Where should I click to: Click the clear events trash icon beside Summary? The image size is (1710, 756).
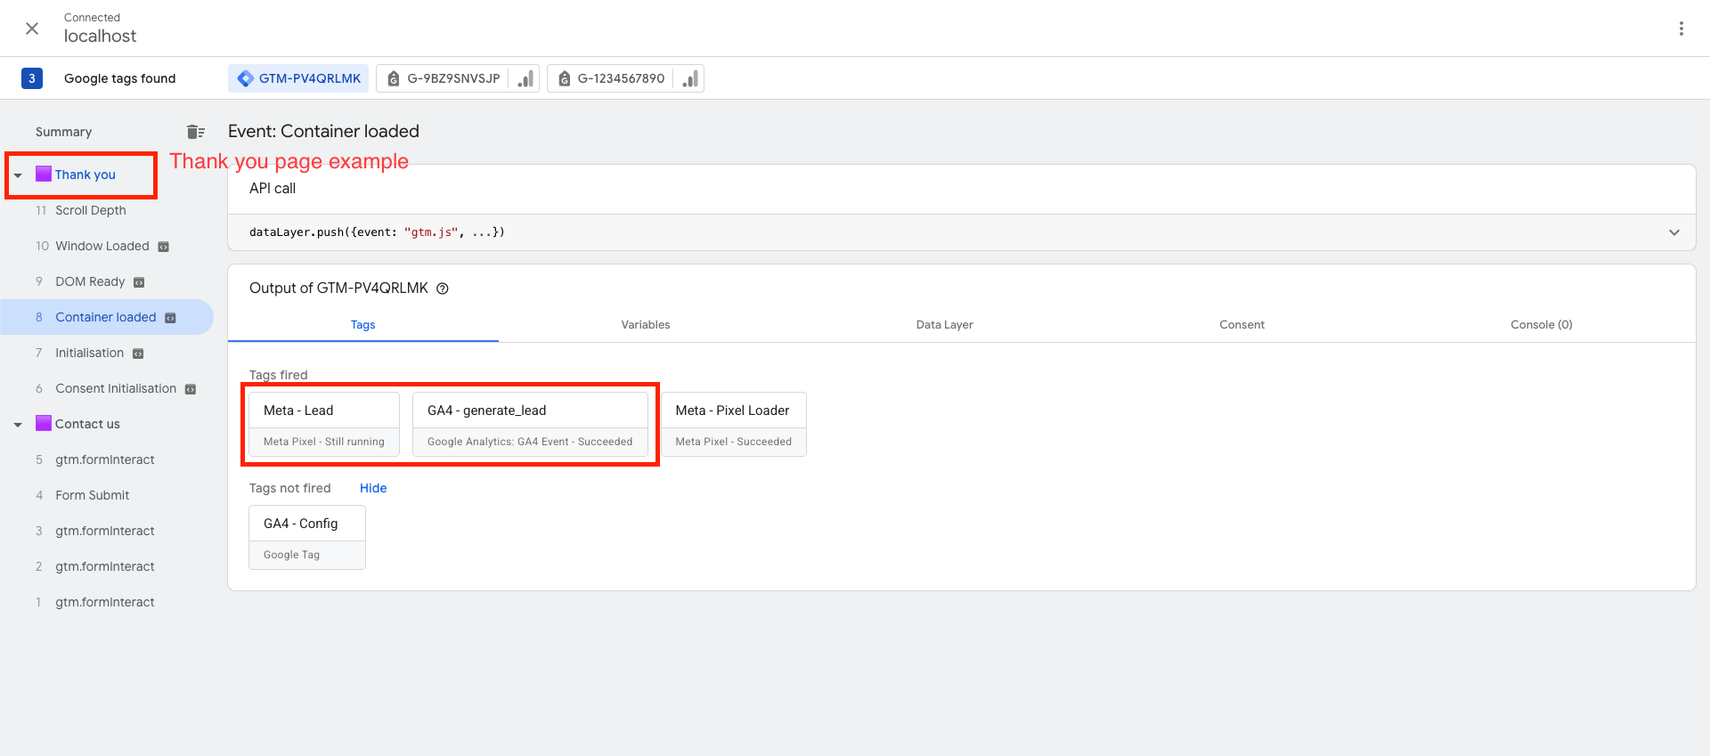click(x=196, y=132)
